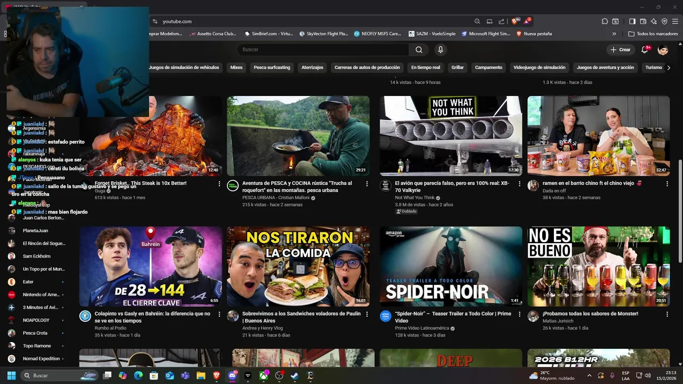The height and width of the screenshot is (384, 683).
Task: Open options for ramen barrio chino video
Action: click(x=667, y=183)
